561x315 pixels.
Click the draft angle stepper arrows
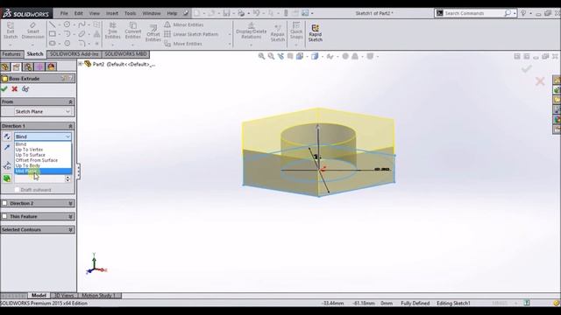[67, 178]
